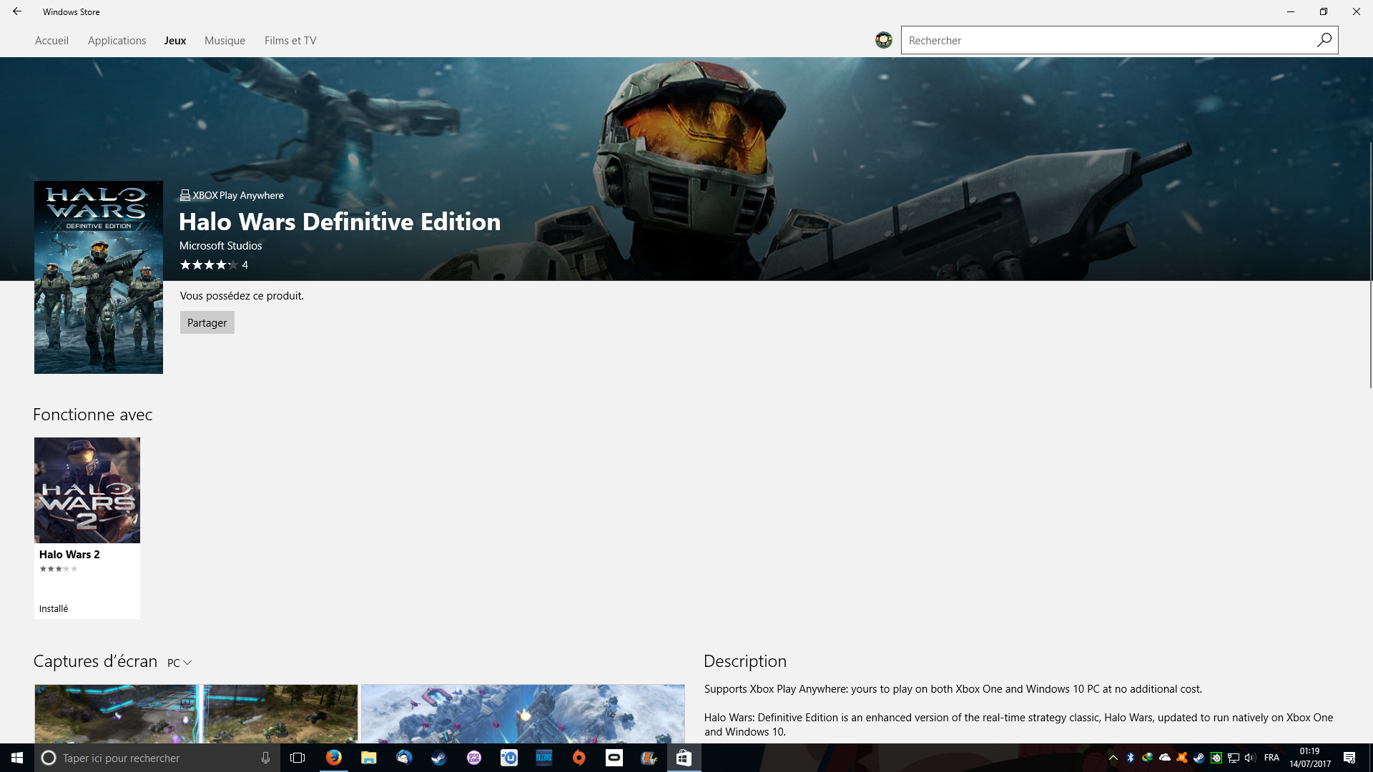This screenshot has height=772, width=1373.
Task: Switch to Firefox in taskbar
Action: click(333, 758)
